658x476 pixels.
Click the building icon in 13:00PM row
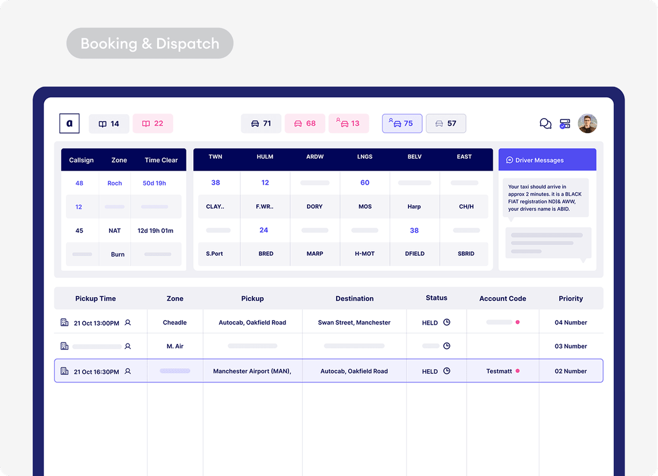pos(64,322)
